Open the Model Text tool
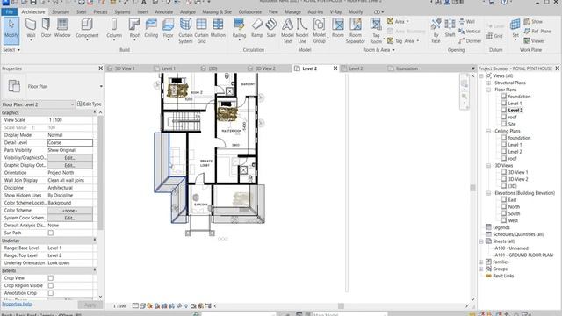This screenshot has width=562, height=316. tap(287, 31)
